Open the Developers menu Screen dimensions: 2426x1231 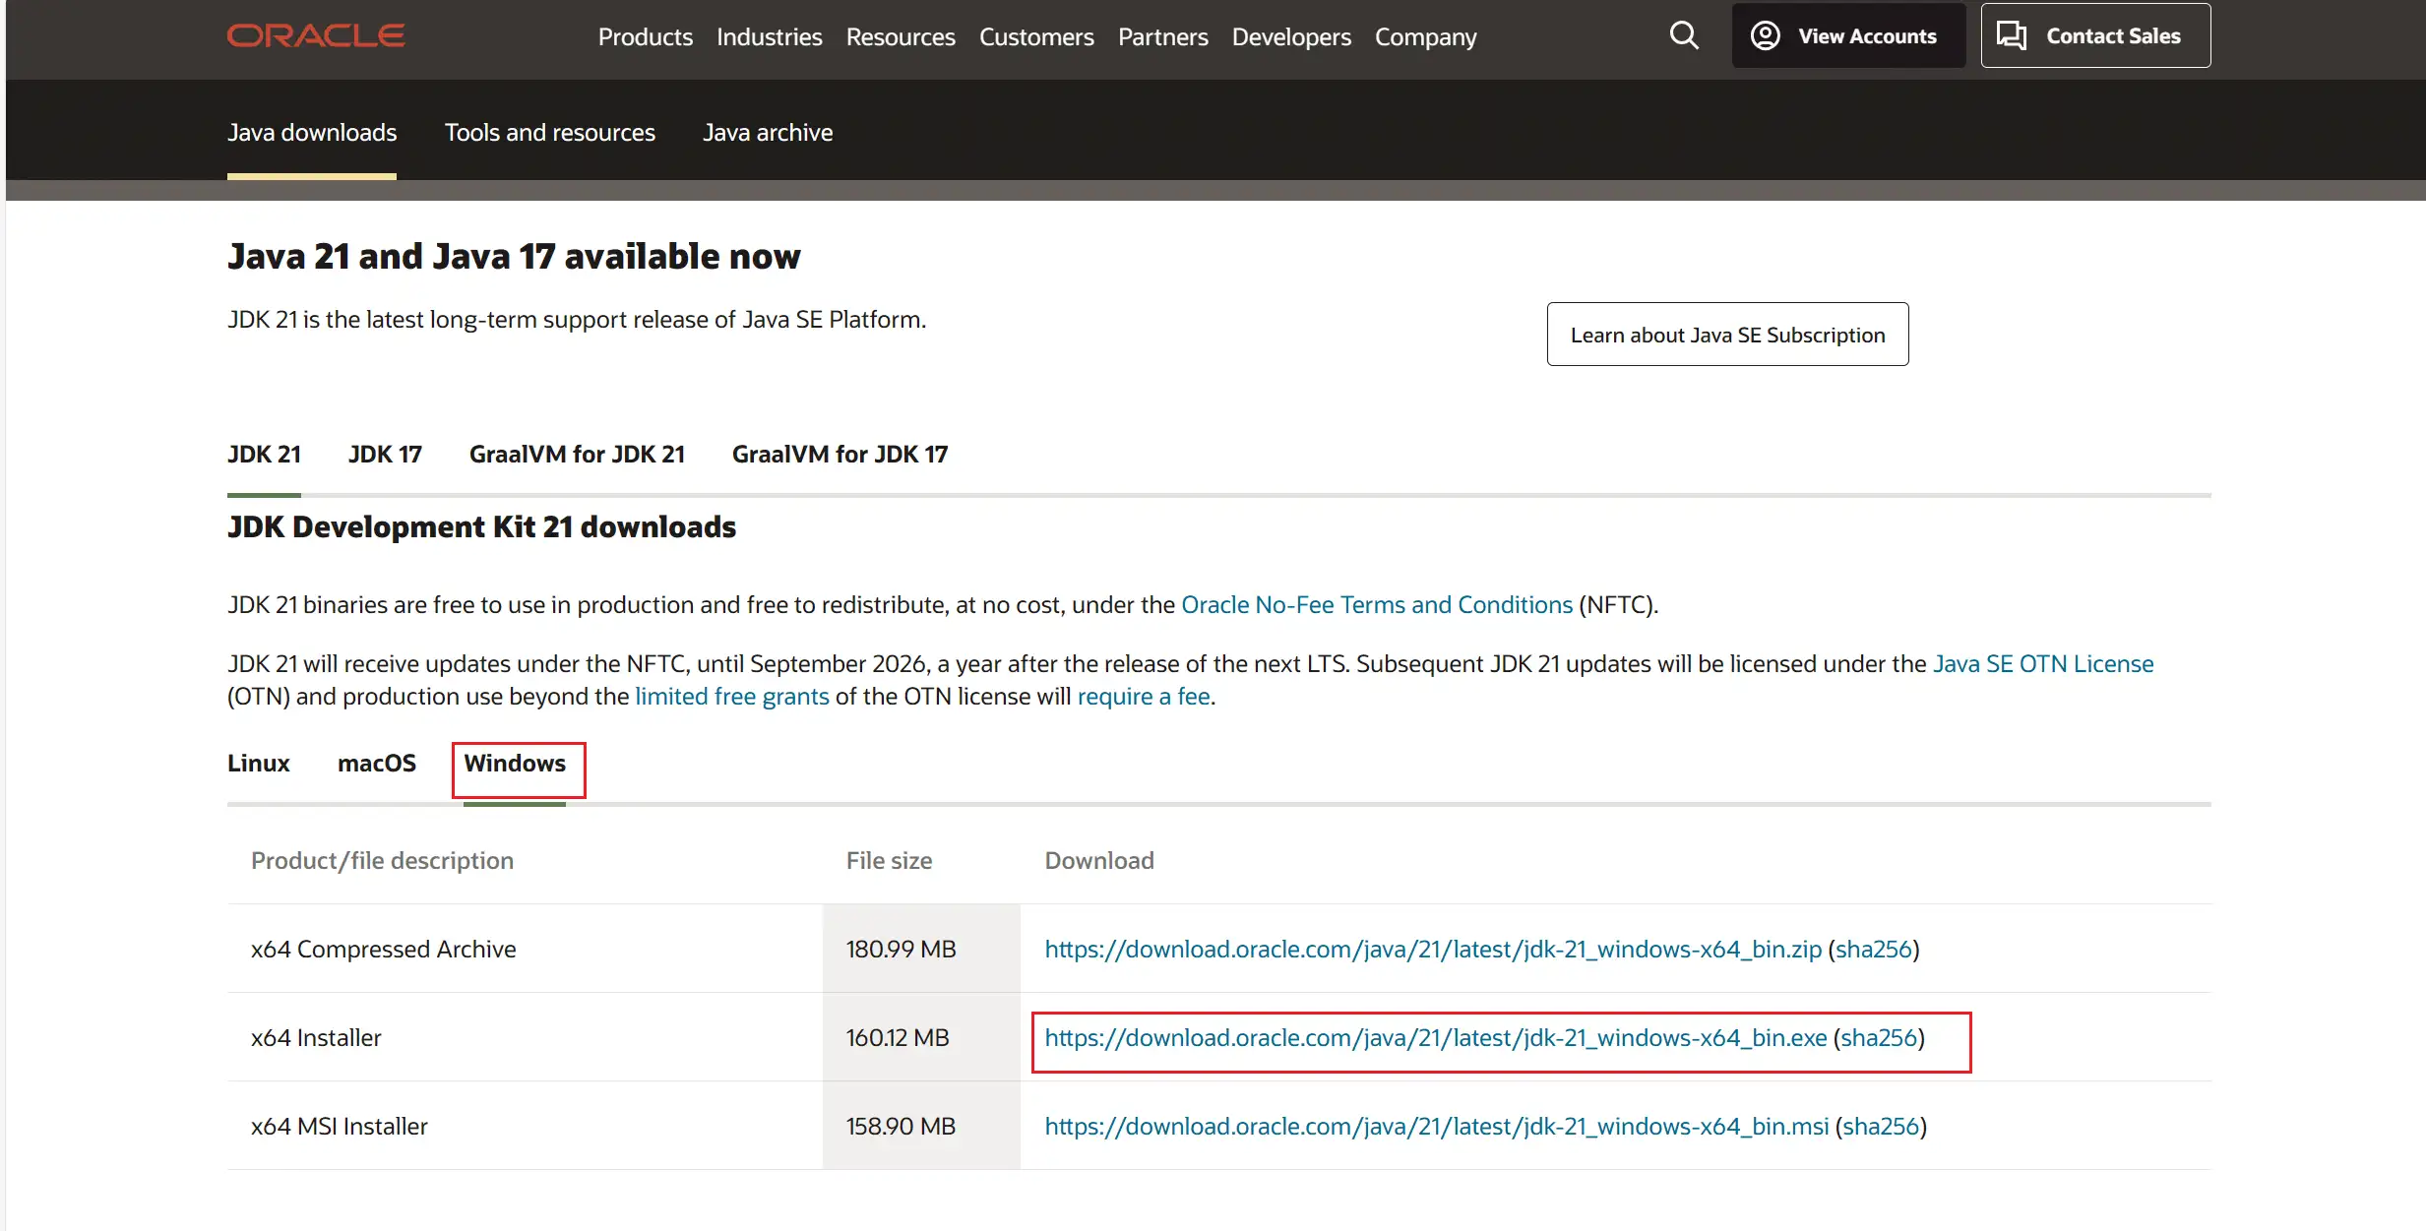click(1291, 37)
